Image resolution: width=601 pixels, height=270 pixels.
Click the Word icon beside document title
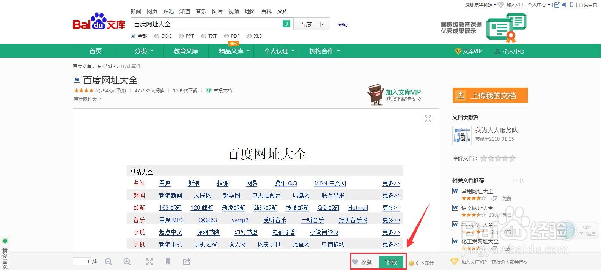(77, 80)
